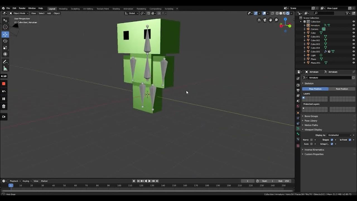Click the zoom view magnifier icon

pos(276,20)
